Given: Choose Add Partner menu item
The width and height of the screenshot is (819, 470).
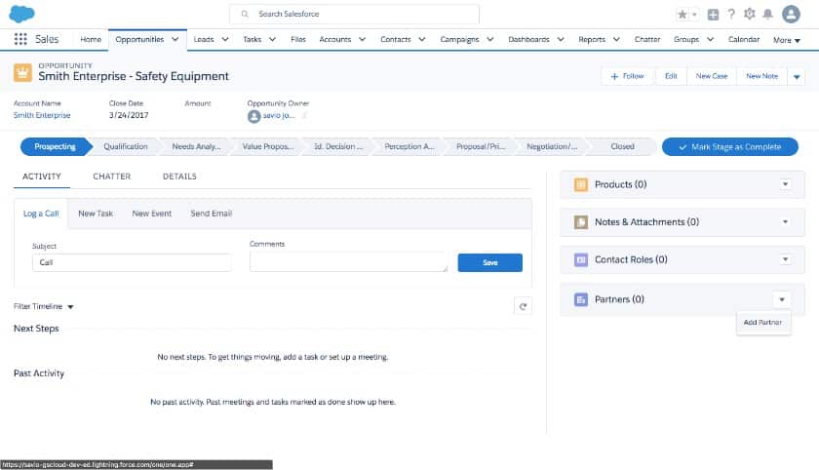Looking at the screenshot, I should click(762, 323).
